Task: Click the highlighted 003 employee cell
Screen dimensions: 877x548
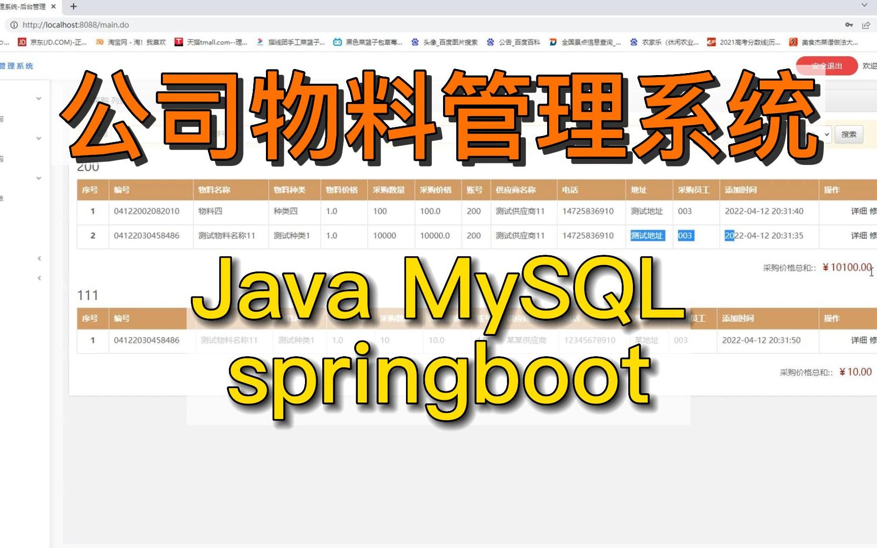Action: [685, 235]
